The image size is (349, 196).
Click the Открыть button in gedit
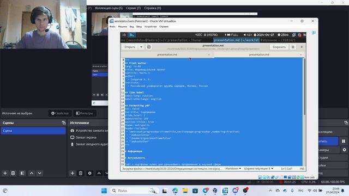click(x=130, y=47)
